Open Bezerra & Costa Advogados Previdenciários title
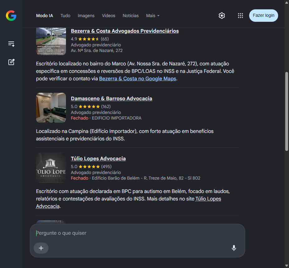Viewport: 289px width, 268px height. [x=125, y=31]
